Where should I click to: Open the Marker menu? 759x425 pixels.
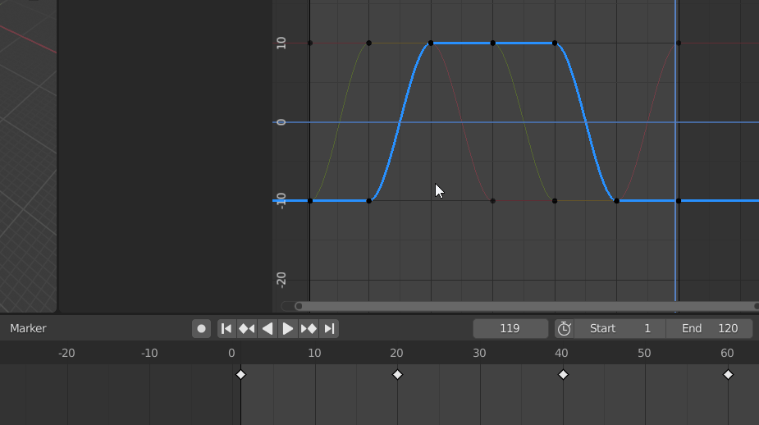click(28, 329)
